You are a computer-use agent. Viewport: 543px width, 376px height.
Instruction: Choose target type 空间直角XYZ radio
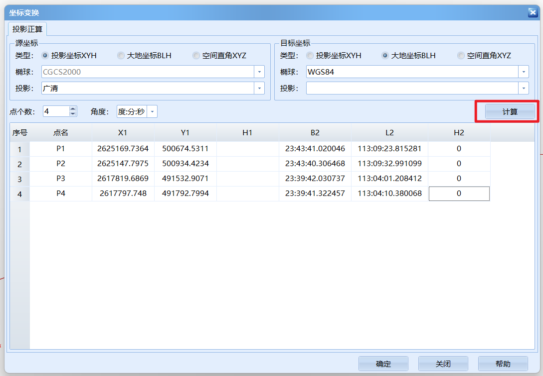461,56
